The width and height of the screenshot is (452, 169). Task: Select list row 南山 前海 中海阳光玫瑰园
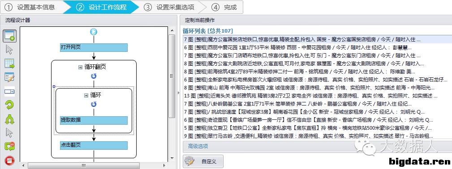pyautogui.click(x=317, y=88)
